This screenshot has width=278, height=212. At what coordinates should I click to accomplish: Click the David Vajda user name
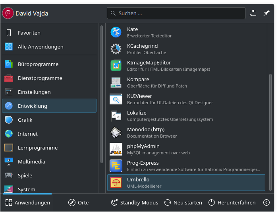pos(32,13)
